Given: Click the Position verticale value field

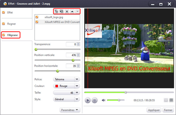Looking at the screenshot, I should (71, 55).
